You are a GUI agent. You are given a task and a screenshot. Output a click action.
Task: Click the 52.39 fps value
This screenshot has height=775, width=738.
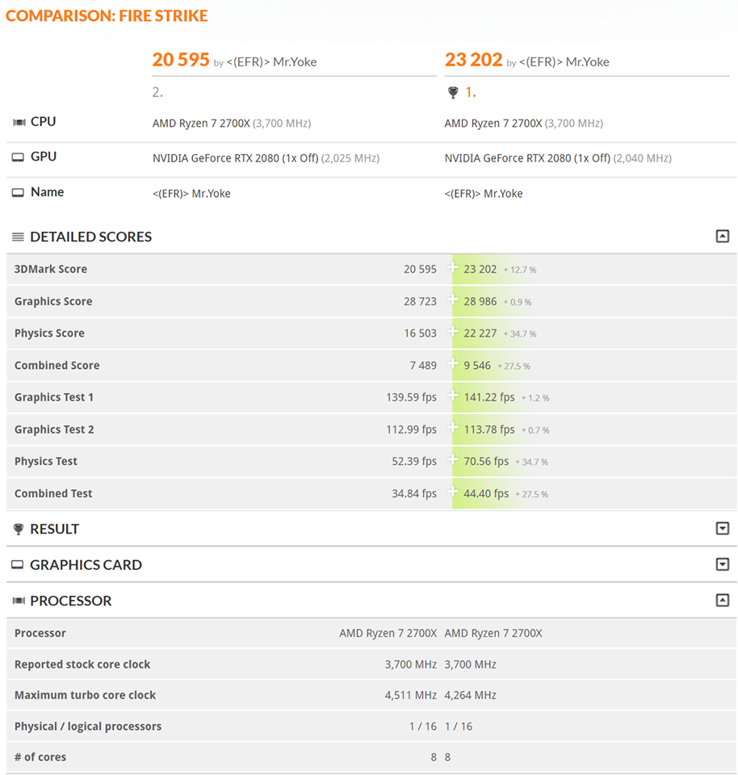[414, 461]
